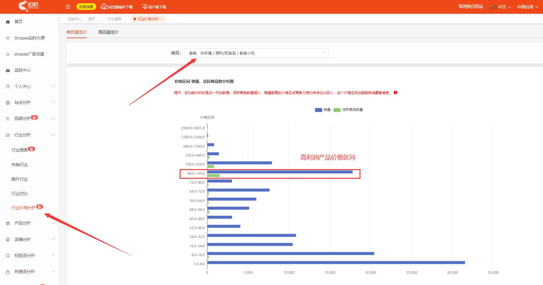Click the blue sales bar for 8.0-16.0
This screenshot has height=285, width=543.
290,254
